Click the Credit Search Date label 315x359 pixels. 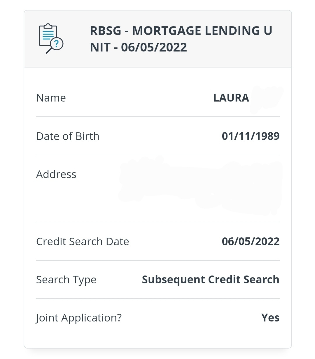point(83,241)
